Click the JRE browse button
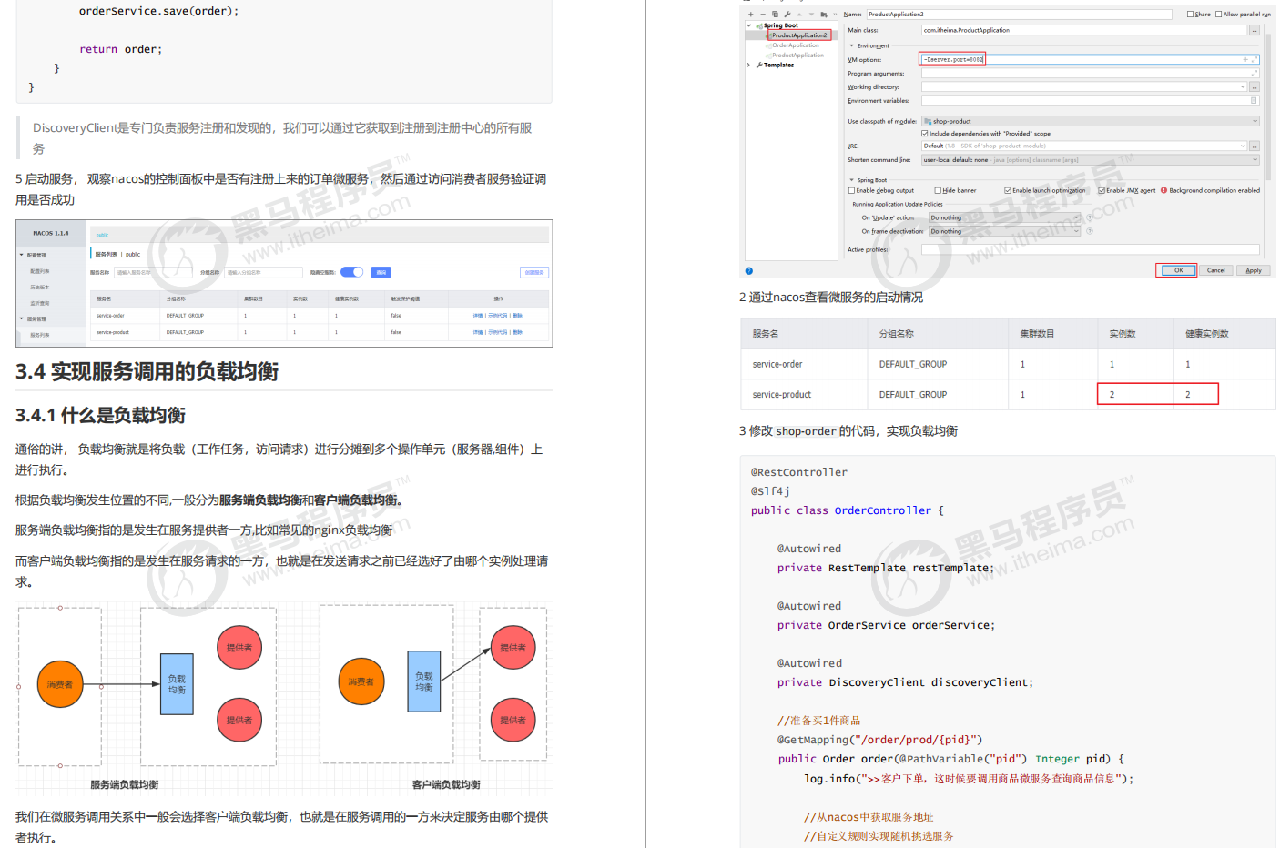1280x848 pixels. click(1255, 146)
